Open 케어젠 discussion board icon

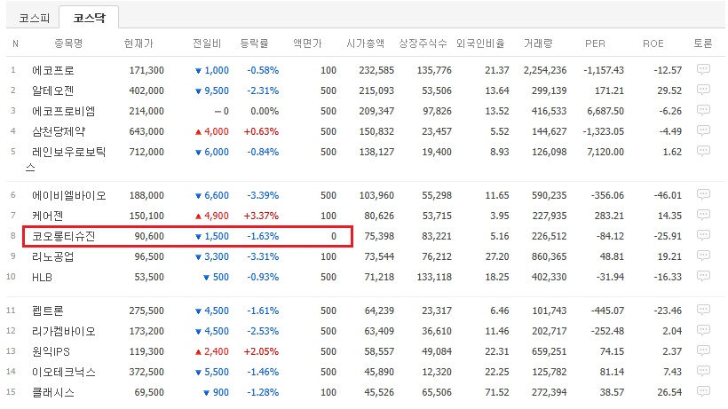click(703, 216)
